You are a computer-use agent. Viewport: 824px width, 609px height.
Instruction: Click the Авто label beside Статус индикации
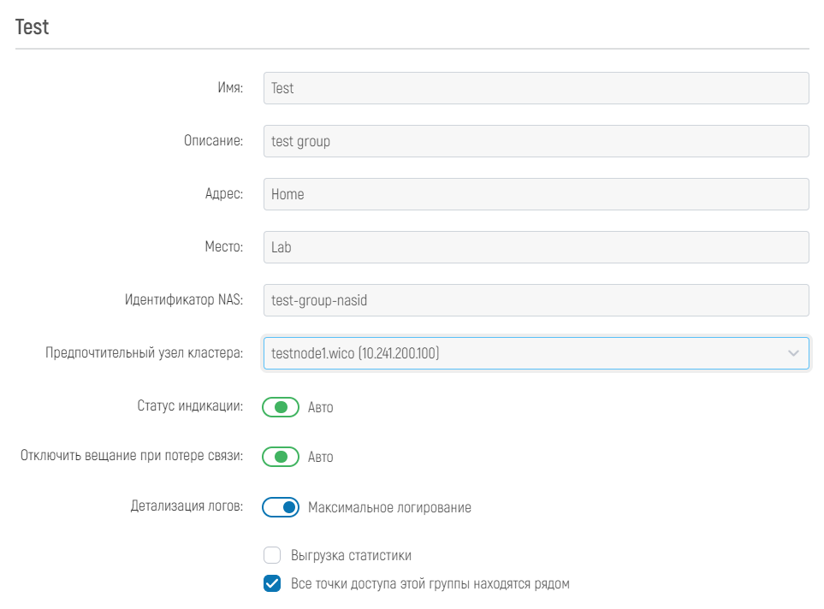click(x=321, y=408)
